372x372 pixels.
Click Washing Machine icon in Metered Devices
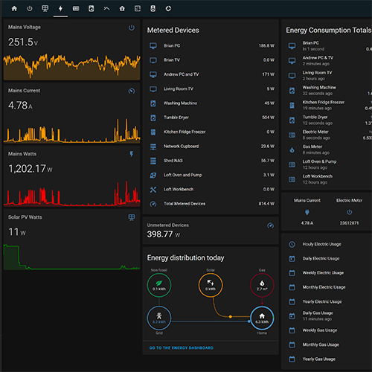click(153, 103)
